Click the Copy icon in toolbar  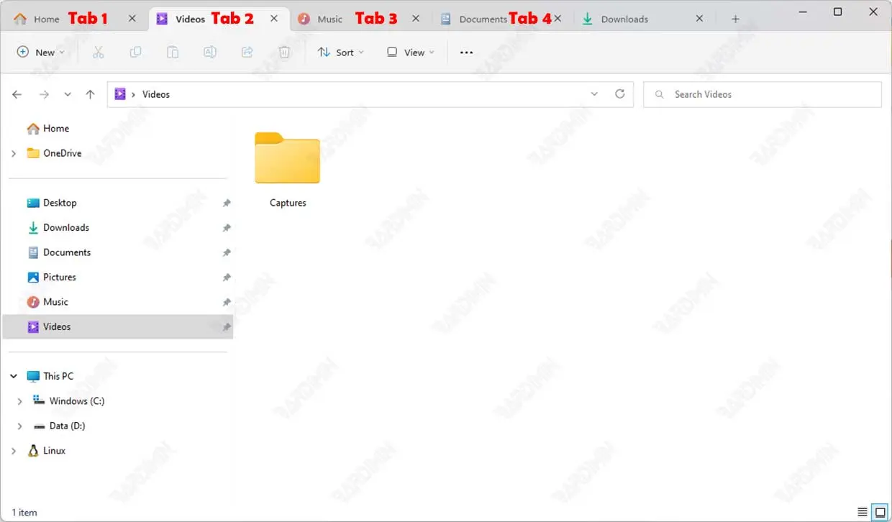tap(135, 52)
